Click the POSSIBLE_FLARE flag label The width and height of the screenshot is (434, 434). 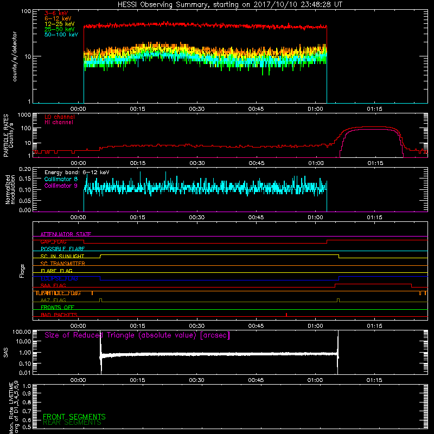62,249
